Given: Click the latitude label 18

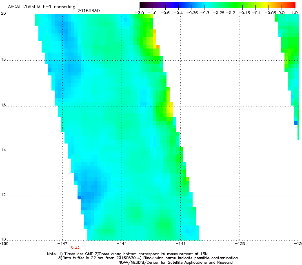Looking at the screenshot, I should click(3, 59).
